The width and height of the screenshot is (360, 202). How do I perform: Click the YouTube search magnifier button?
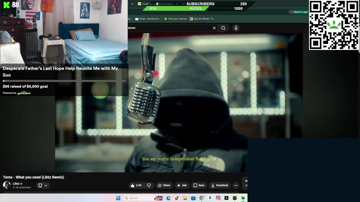tap(223, 28)
